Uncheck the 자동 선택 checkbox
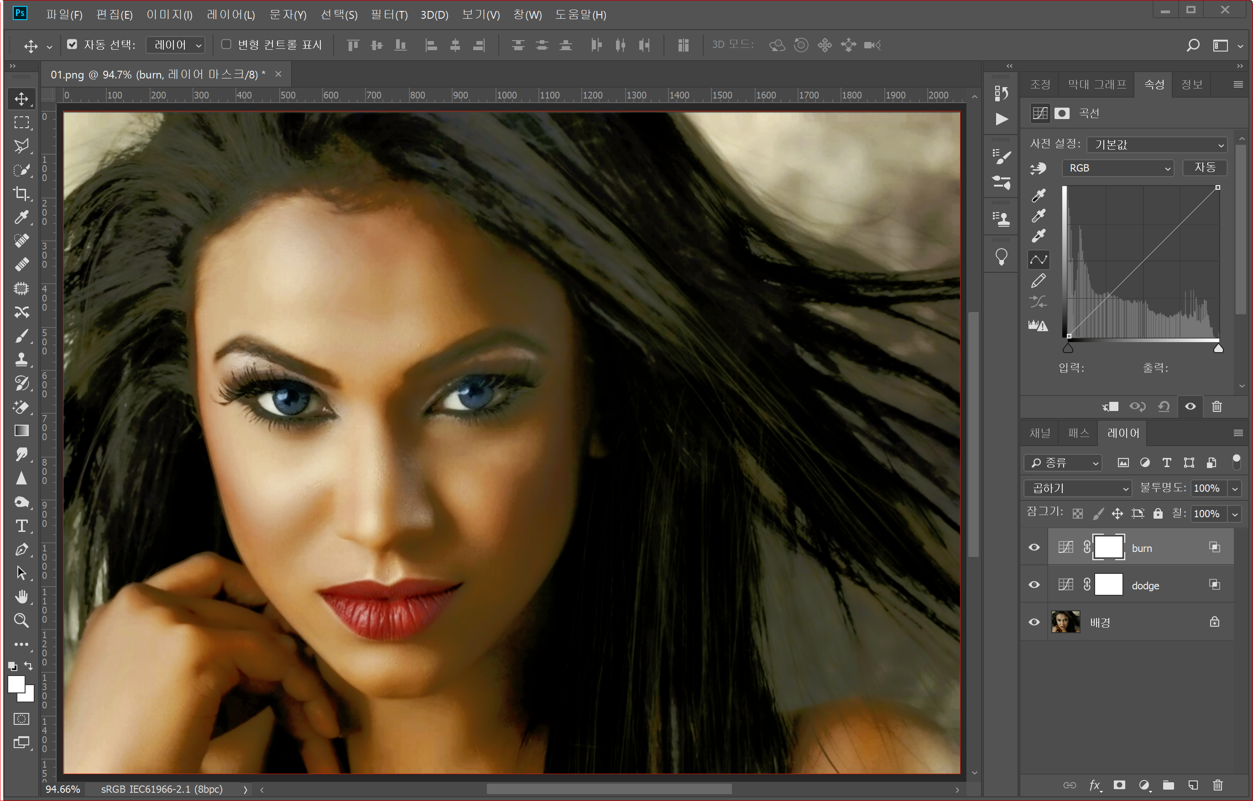The image size is (1253, 801). tap(73, 45)
